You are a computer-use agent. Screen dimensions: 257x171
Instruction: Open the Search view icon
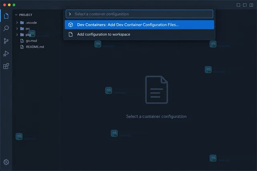(6, 28)
